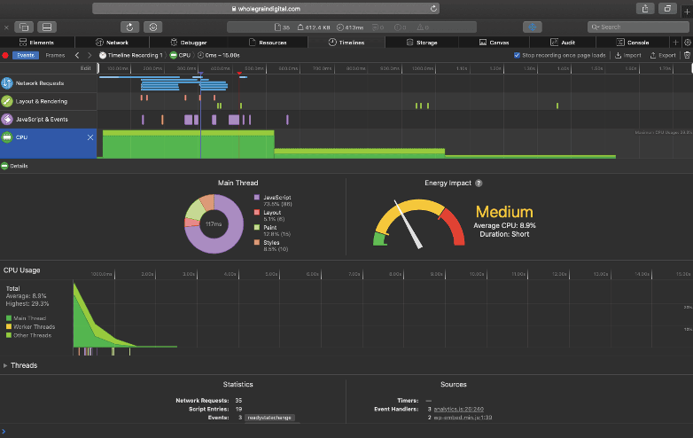Open the Network tab

click(112, 42)
